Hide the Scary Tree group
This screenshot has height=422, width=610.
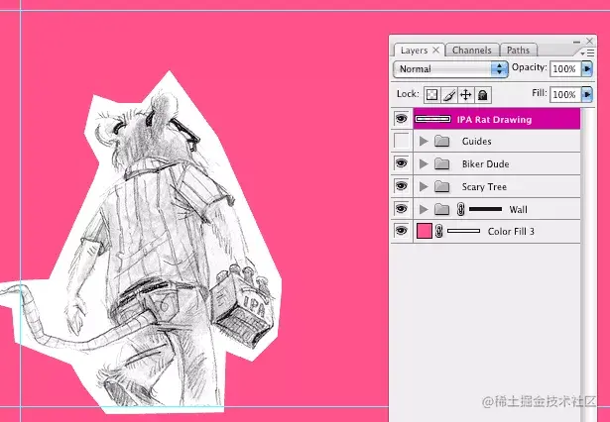point(401,186)
